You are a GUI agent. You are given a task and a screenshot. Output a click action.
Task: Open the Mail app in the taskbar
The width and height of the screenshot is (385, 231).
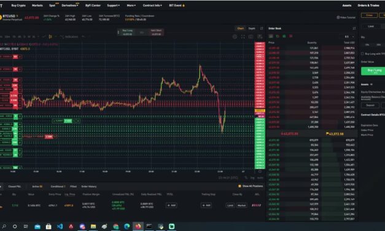37,226
